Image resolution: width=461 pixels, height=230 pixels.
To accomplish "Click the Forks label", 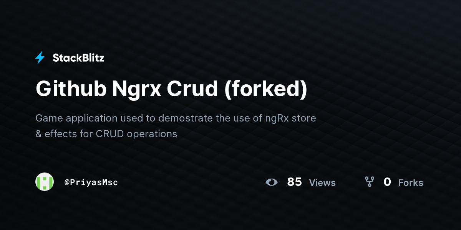I will pos(411,183).
